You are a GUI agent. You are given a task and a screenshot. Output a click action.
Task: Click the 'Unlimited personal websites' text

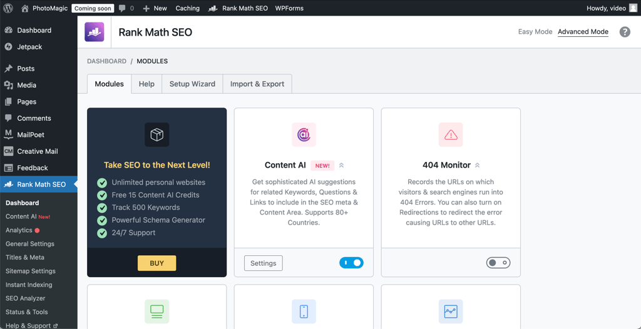coord(158,182)
